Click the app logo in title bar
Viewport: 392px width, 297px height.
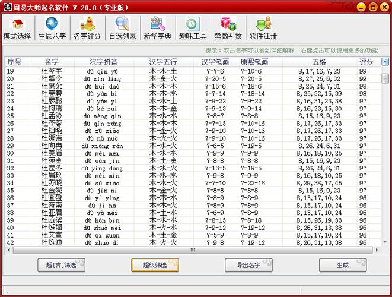[8, 7]
